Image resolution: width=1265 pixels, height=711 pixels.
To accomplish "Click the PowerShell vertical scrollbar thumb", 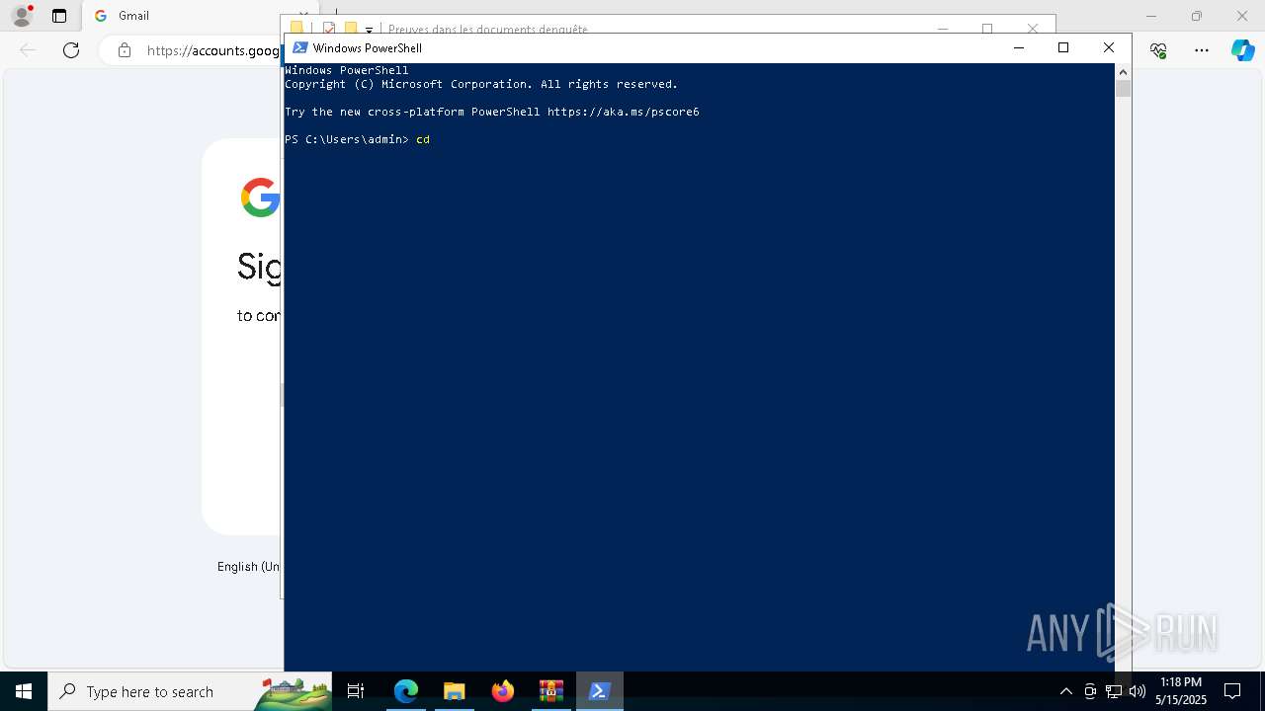I will pos(1123,89).
